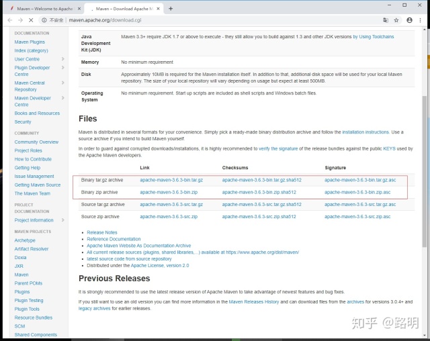Open Maven Releases History link
The width and height of the screenshot is (430, 341).
tap(254, 301)
